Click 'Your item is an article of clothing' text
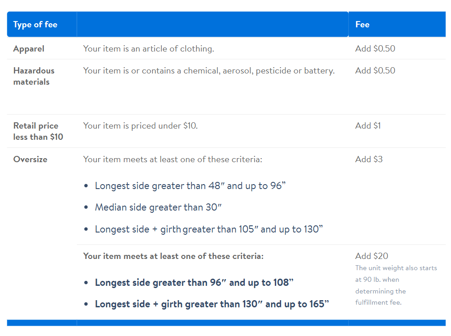The image size is (451, 336). click(x=148, y=48)
